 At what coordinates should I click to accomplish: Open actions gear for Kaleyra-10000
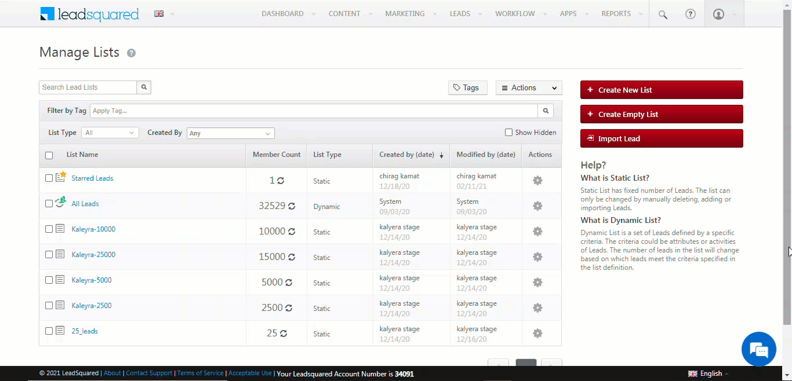point(537,232)
